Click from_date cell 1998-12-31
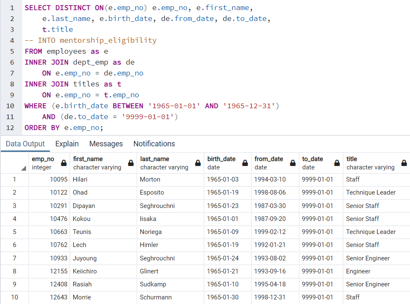This screenshot has height=304, width=410. 275,297
